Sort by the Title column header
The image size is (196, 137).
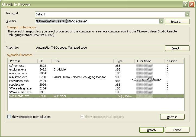83,61
